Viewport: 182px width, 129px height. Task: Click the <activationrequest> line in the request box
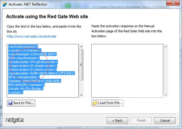click(x=23, y=47)
